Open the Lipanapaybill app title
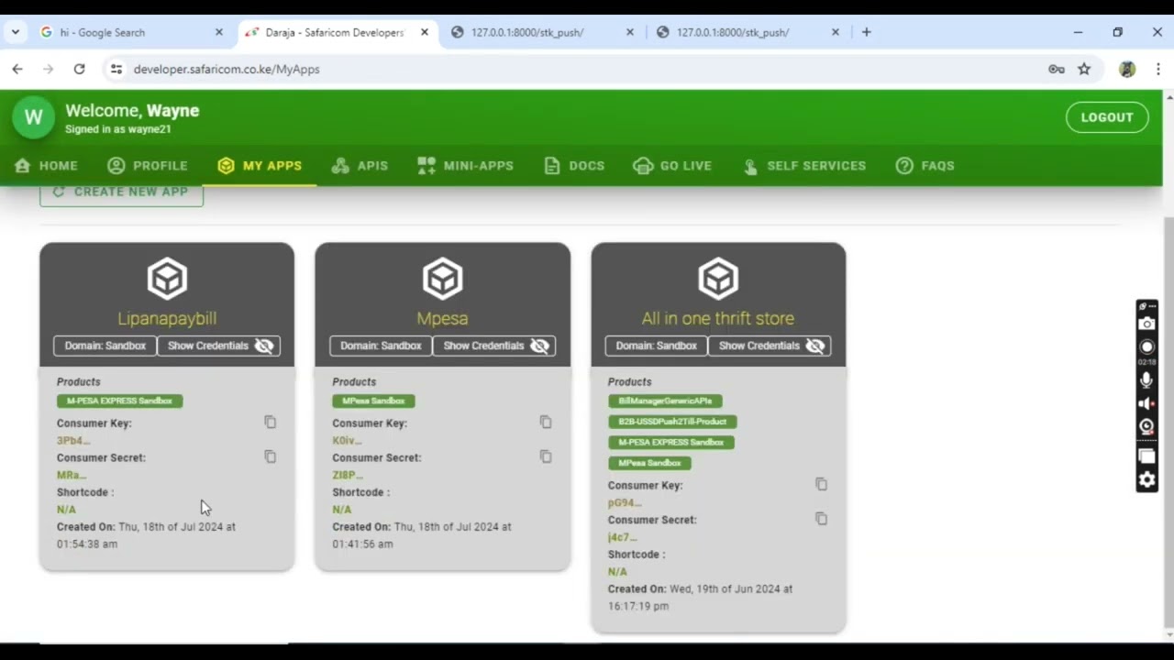This screenshot has height=660, width=1174. (x=167, y=318)
